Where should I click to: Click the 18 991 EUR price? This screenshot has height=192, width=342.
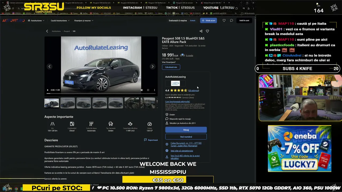(x=170, y=55)
